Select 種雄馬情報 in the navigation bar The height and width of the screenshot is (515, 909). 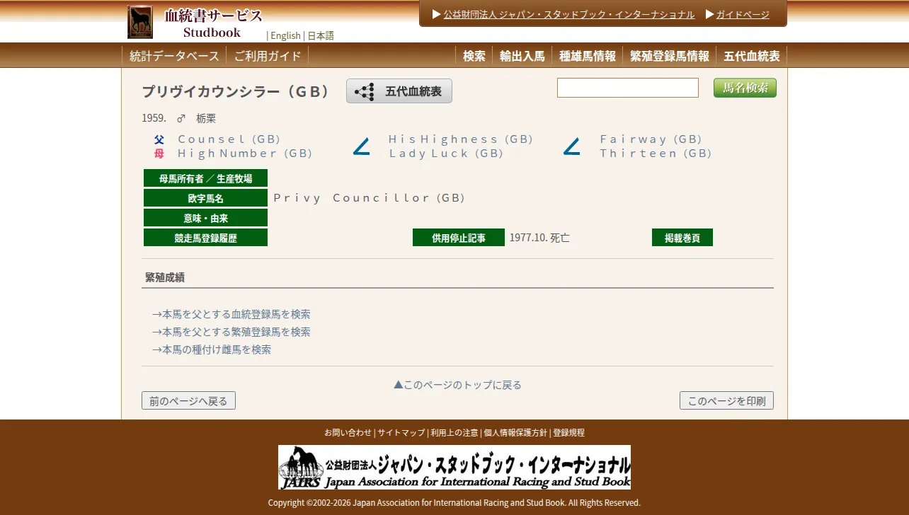[588, 56]
